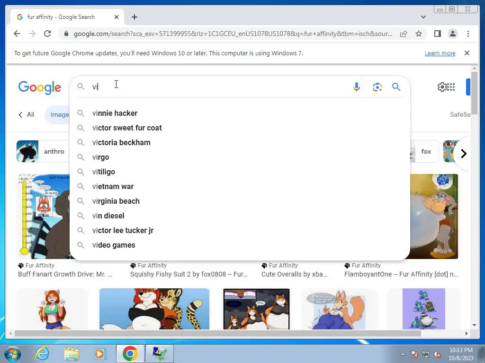Select the Images tab
Screen dimensions: 485x363
(x=58, y=115)
